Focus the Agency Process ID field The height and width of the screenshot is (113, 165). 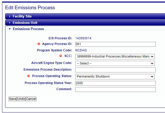pos(115,44)
